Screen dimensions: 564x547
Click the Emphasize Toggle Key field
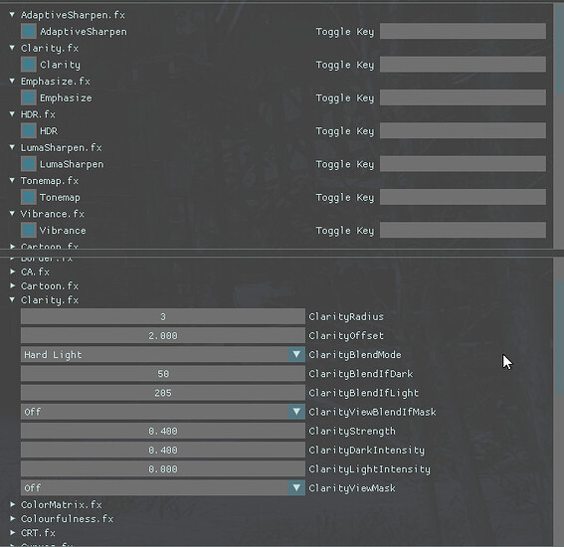463,97
